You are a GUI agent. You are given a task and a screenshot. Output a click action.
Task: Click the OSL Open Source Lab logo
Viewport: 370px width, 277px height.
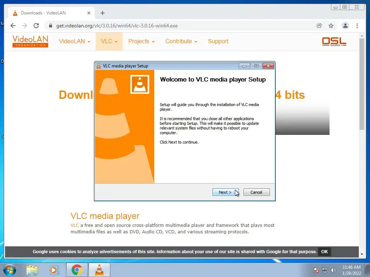(334, 41)
